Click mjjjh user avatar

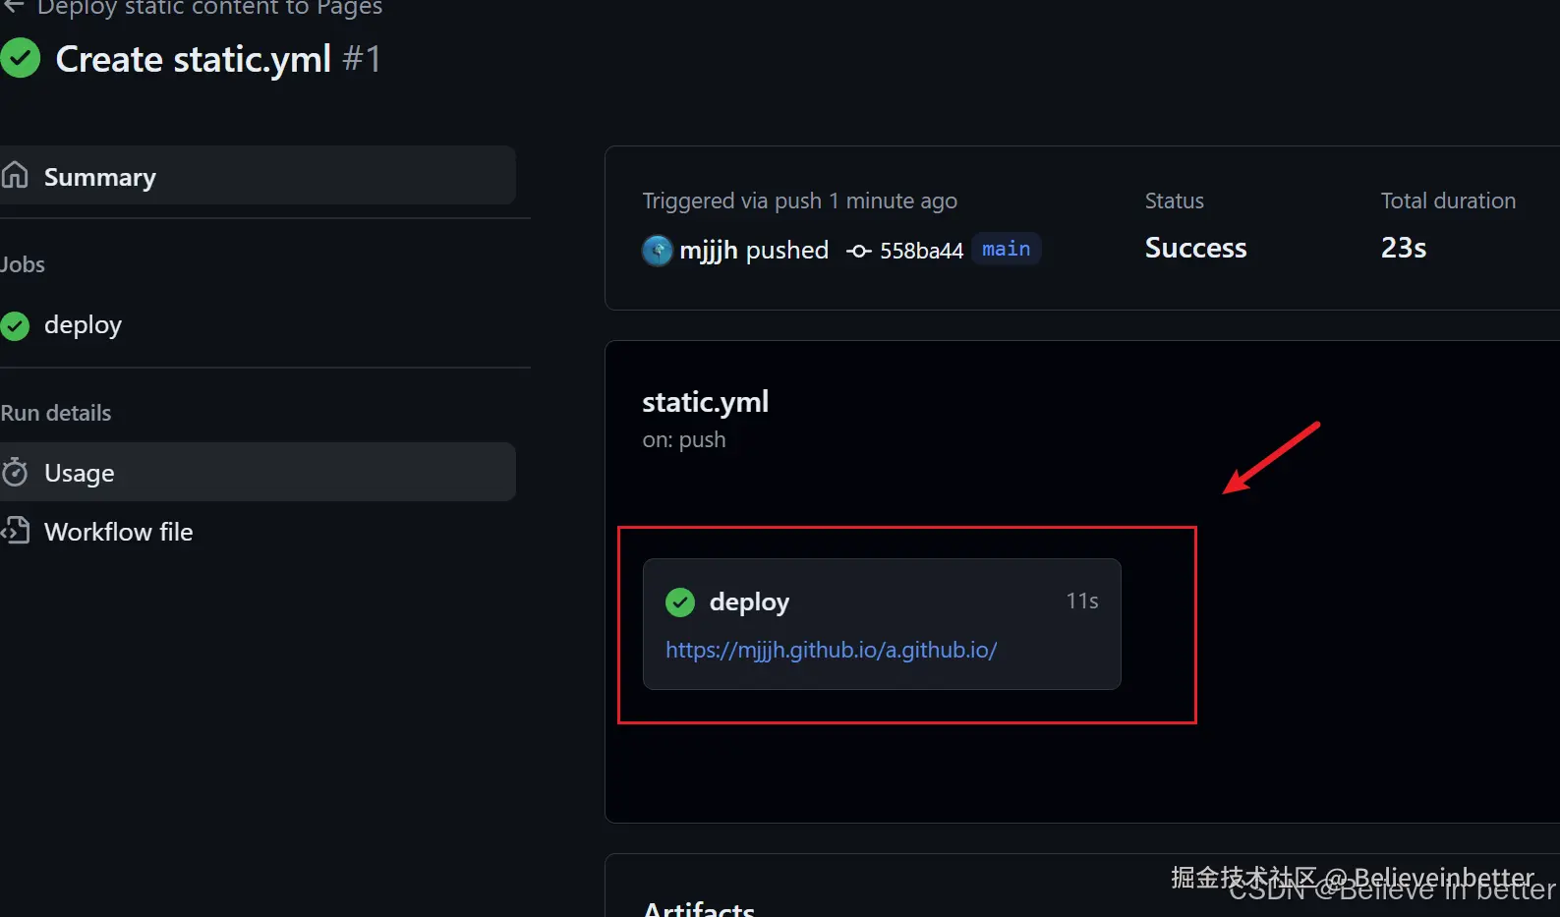click(x=657, y=251)
